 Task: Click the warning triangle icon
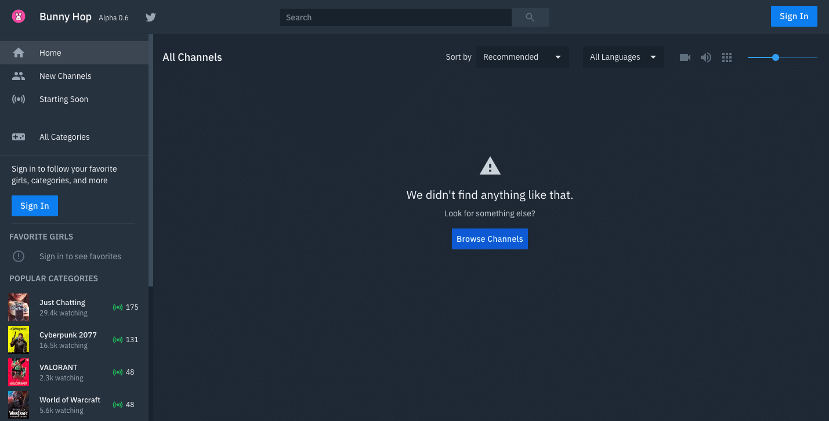[490, 166]
